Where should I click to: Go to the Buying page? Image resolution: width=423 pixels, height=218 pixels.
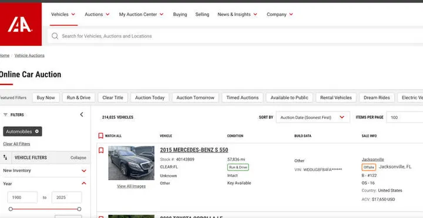point(180,14)
